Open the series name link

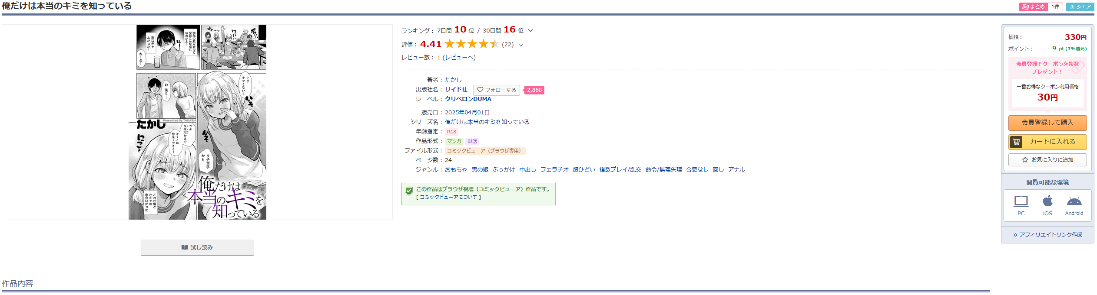(487, 122)
